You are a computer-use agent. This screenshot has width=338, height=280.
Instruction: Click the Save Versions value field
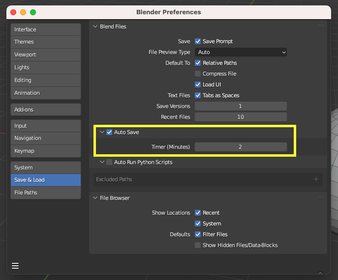tap(241, 106)
